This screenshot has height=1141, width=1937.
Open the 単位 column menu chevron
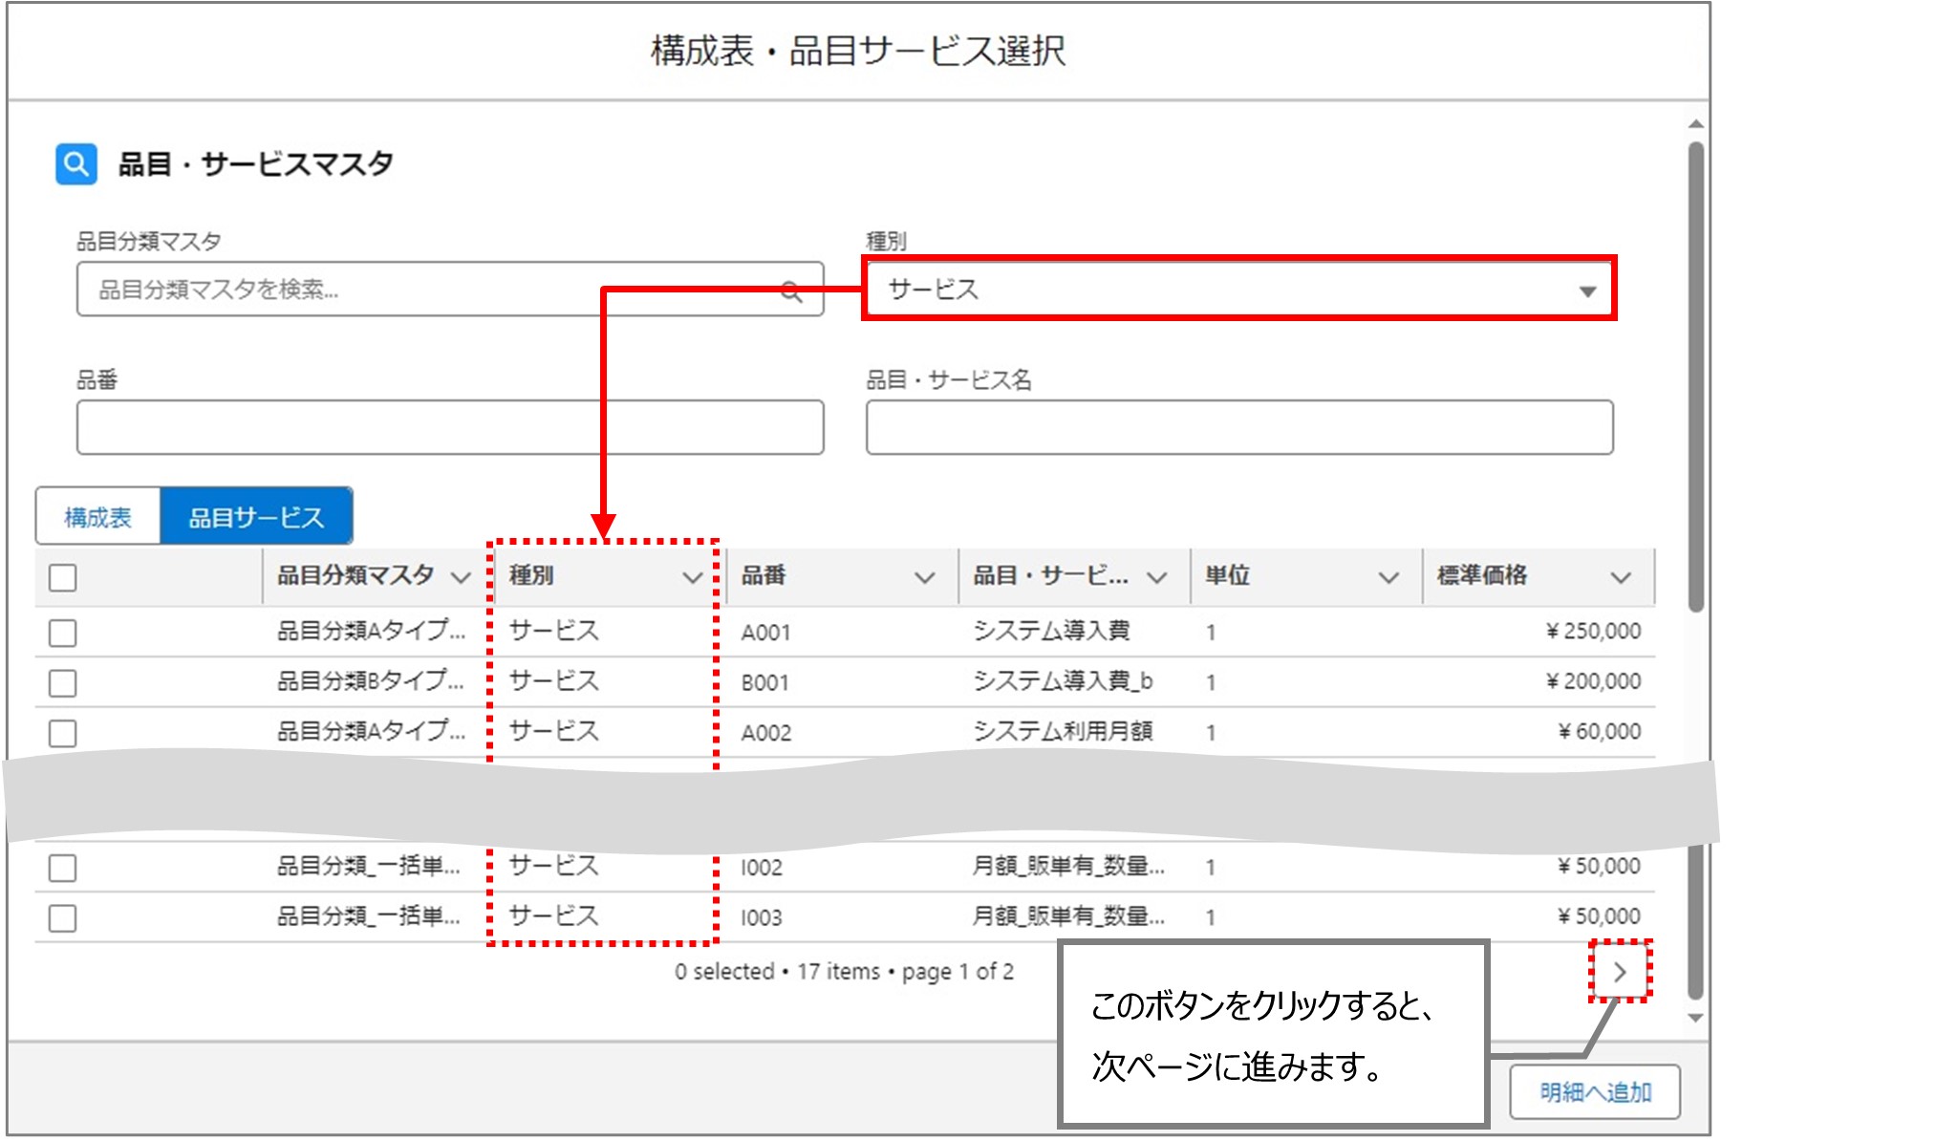tap(1388, 577)
